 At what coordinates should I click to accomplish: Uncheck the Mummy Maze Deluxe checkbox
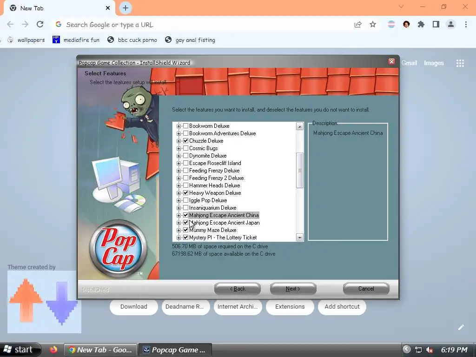[186, 230]
